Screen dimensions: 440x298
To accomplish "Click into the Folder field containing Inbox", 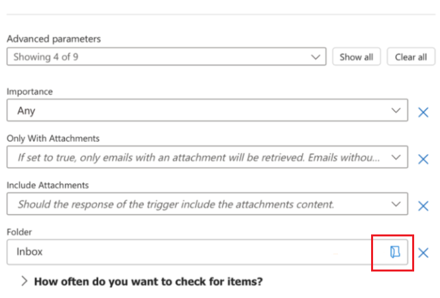I will point(193,252).
